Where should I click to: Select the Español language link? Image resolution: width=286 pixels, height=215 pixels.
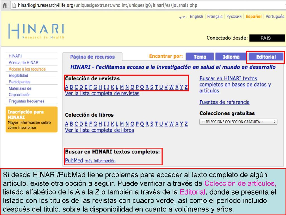click(254, 17)
